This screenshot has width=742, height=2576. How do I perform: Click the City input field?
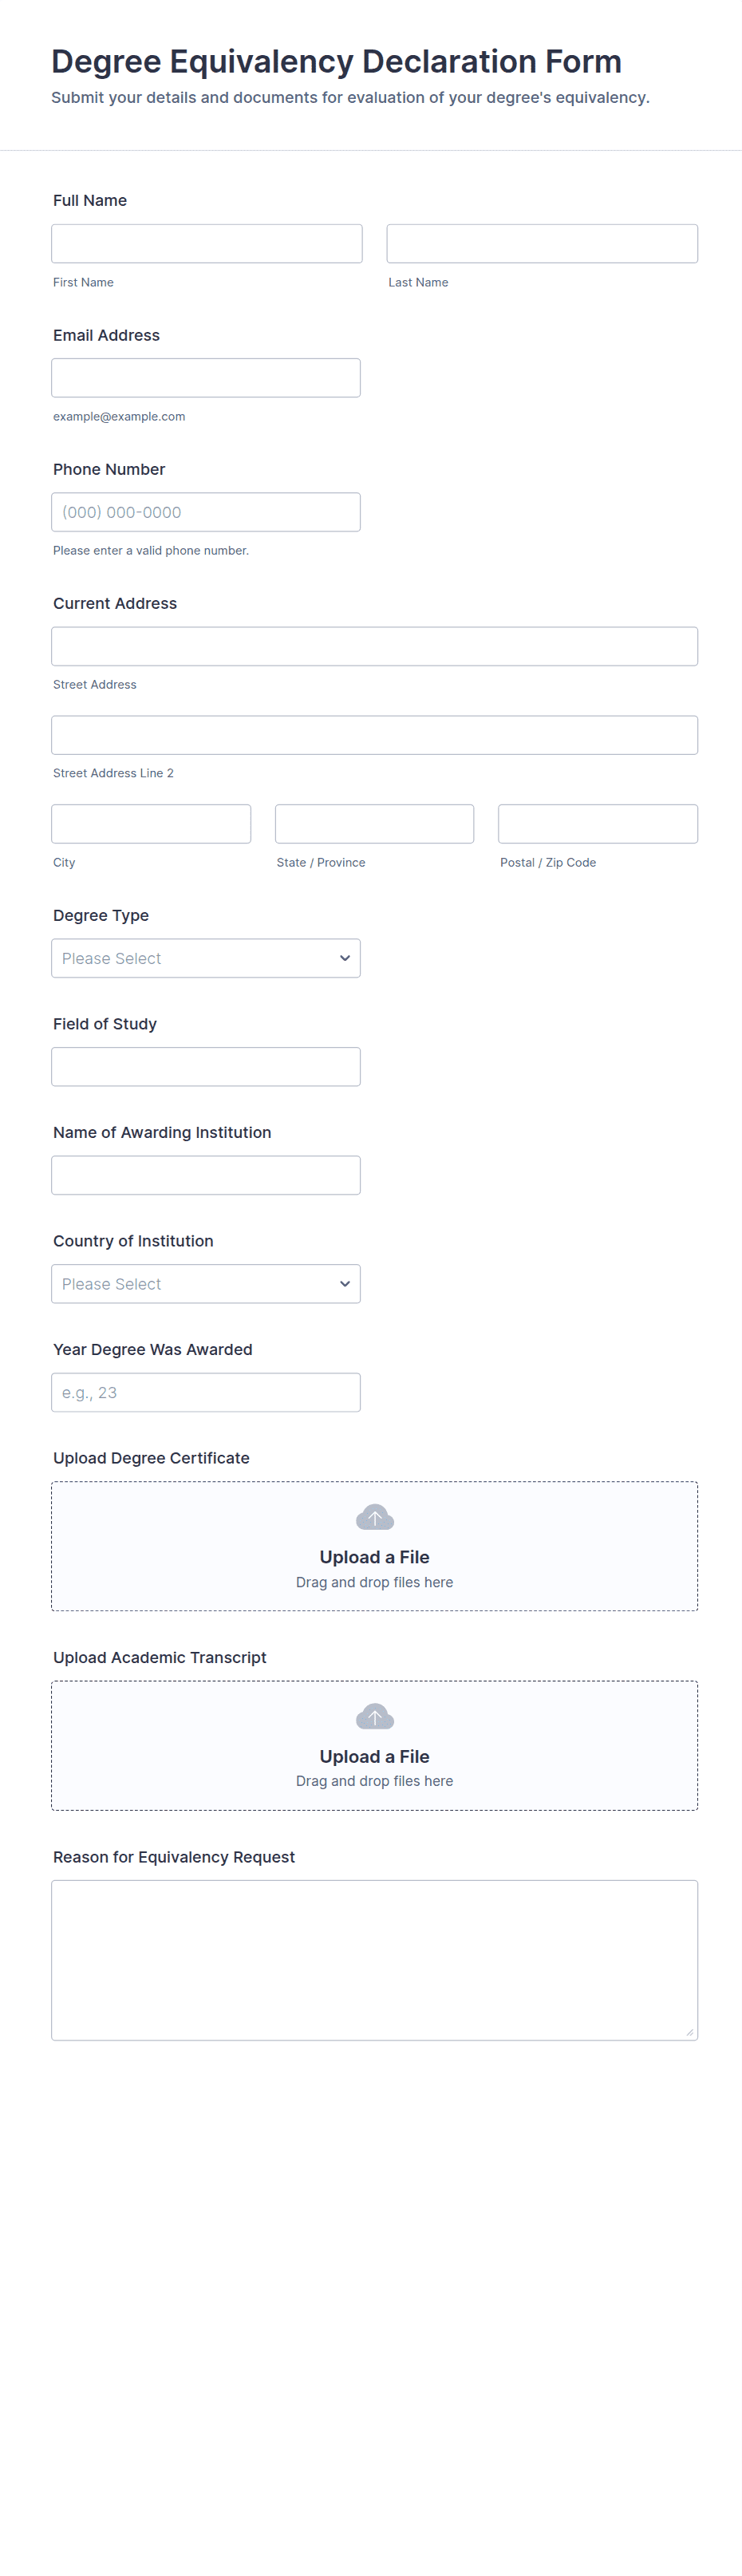[x=151, y=824]
